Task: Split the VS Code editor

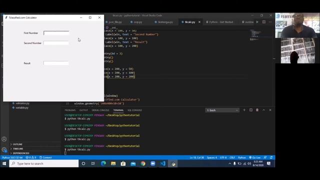Action: [x=264, y=22]
